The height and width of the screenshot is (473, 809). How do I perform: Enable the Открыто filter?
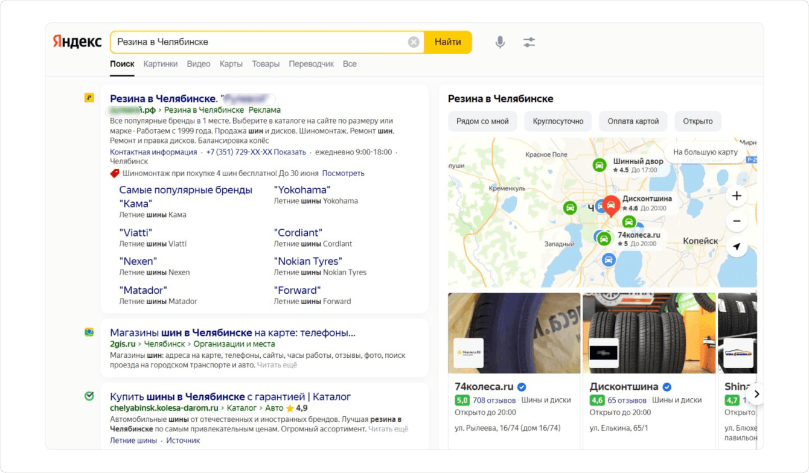click(698, 121)
